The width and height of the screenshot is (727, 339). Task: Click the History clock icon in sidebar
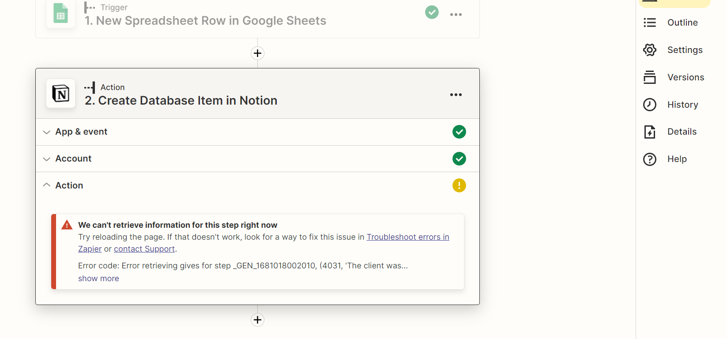tap(650, 105)
